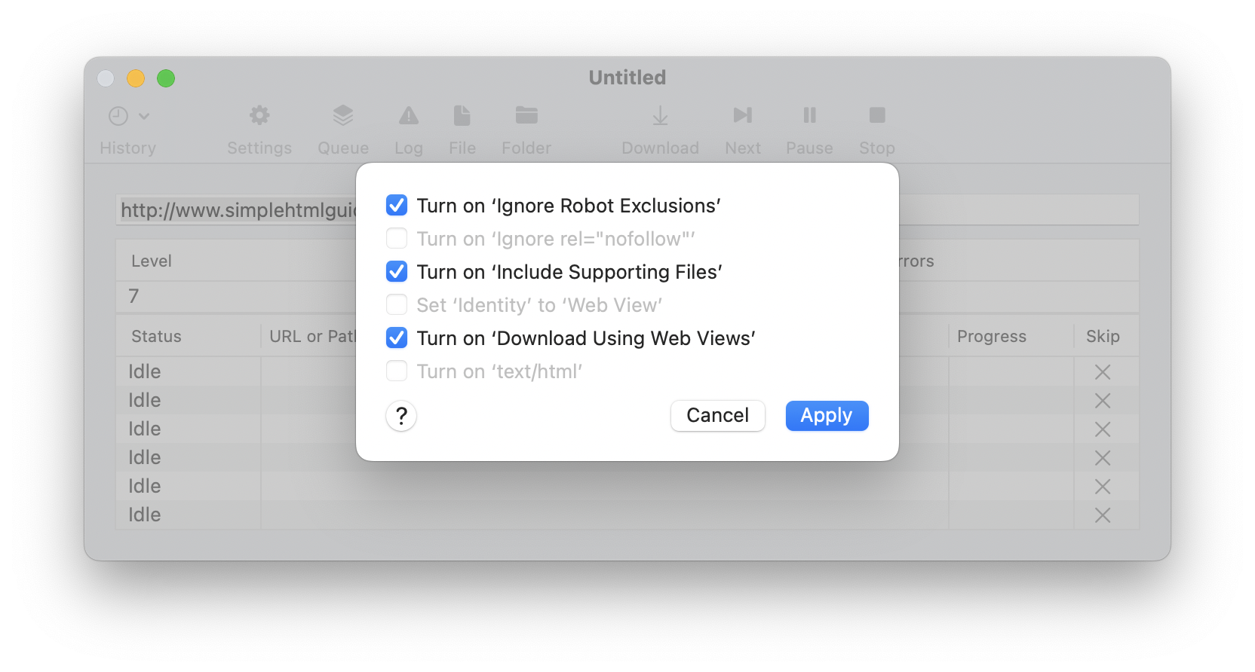
Task: Skip to the Next item
Action: [742, 128]
